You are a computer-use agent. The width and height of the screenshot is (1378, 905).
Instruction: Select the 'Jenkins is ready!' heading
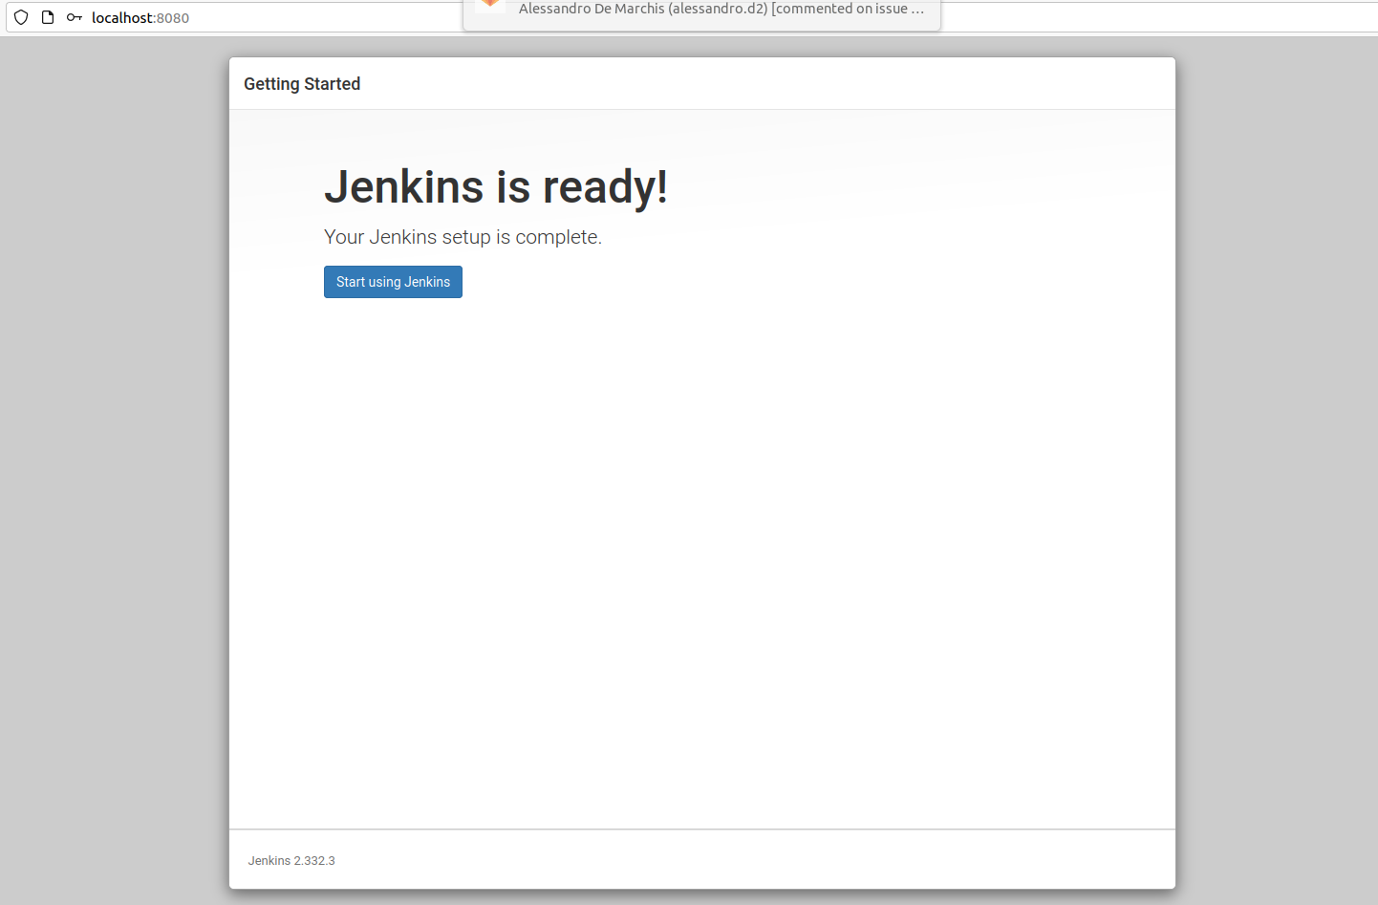[x=496, y=186]
